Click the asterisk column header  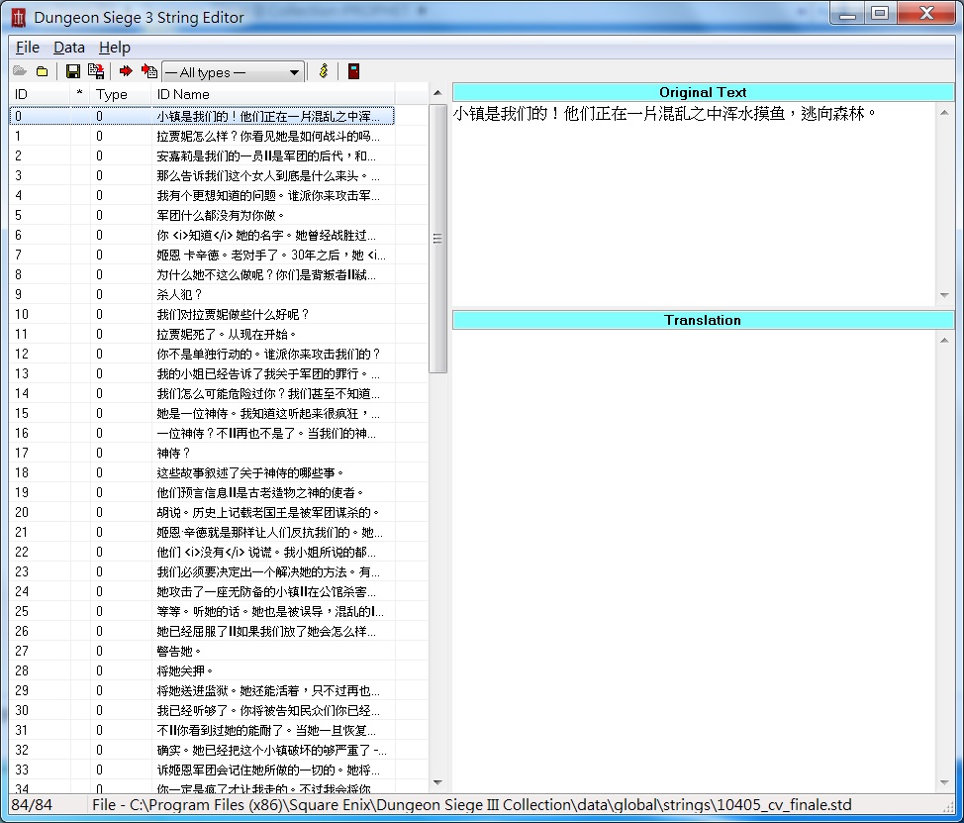(80, 94)
